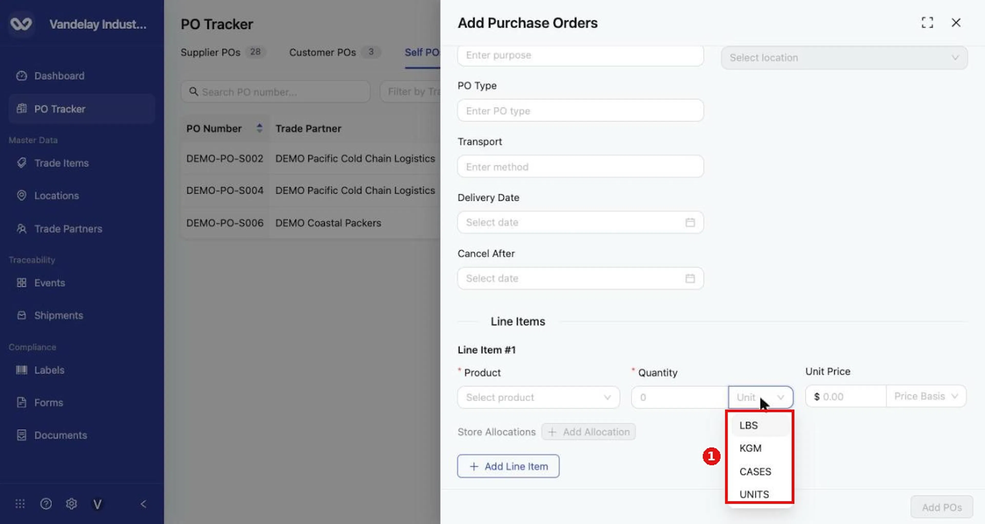Collapse the sidebar with the arrow
This screenshot has width=985, height=524.
[x=143, y=504]
